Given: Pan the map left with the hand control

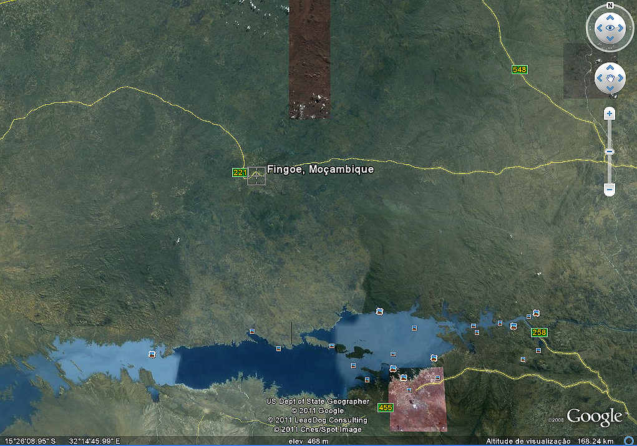Looking at the screenshot, I should click(599, 78).
